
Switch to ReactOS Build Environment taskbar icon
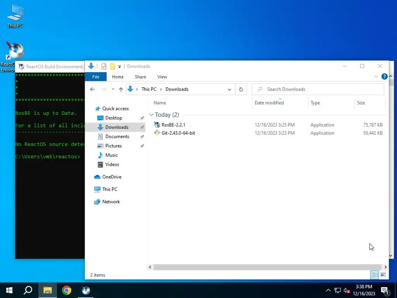(x=86, y=290)
